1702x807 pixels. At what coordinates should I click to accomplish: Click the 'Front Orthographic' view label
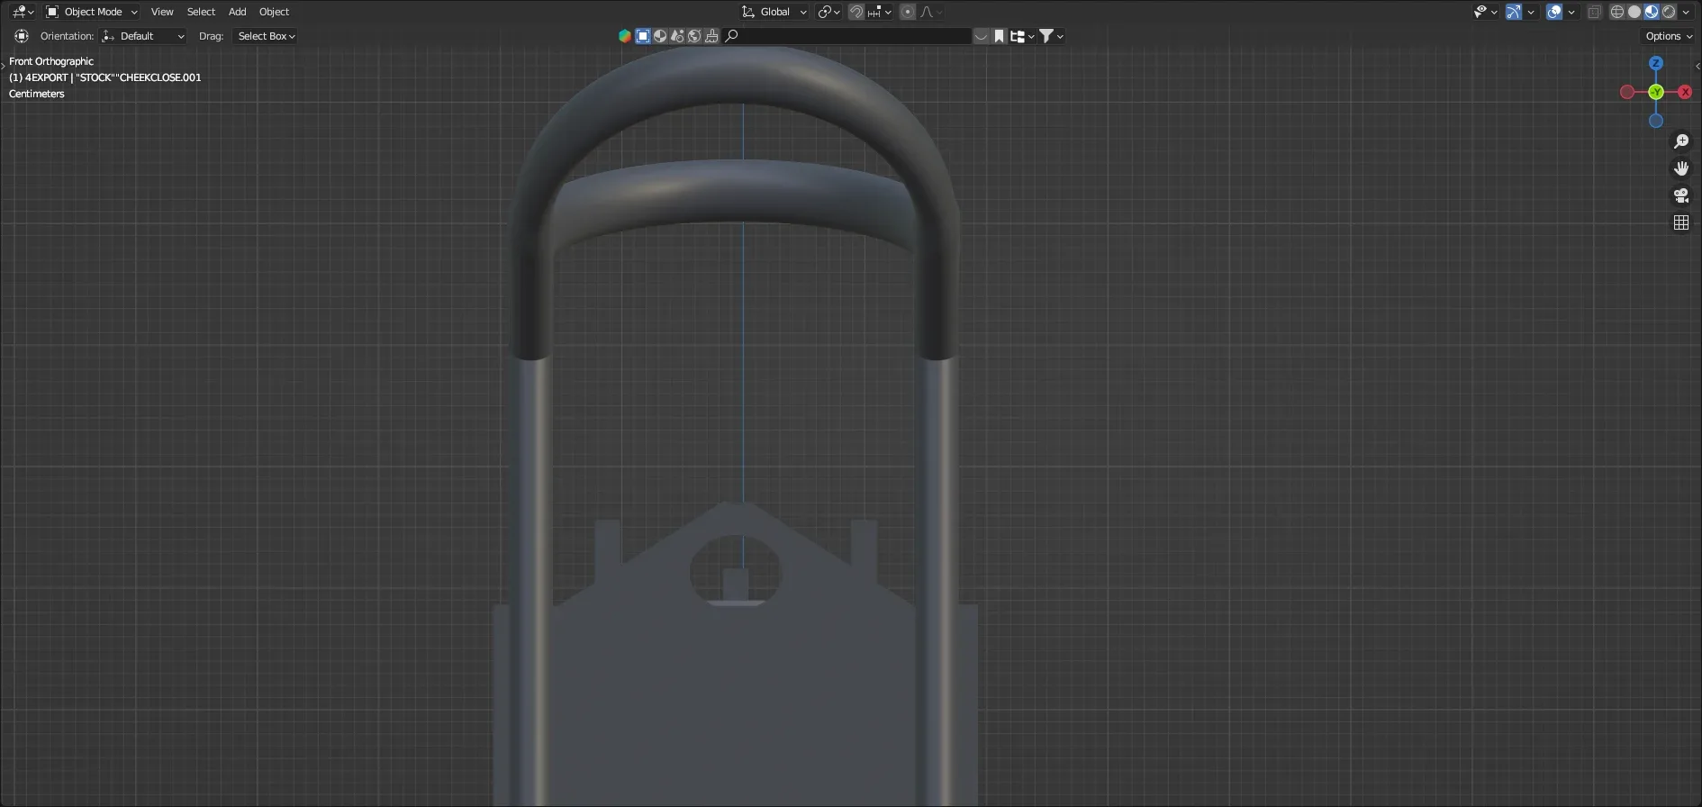pyautogui.click(x=51, y=61)
